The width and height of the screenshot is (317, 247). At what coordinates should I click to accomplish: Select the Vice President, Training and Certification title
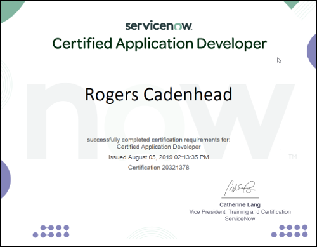[x=240, y=212]
